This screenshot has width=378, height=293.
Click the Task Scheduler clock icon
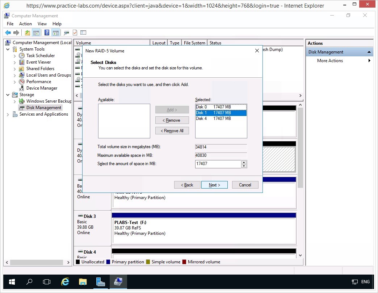[22, 56]
